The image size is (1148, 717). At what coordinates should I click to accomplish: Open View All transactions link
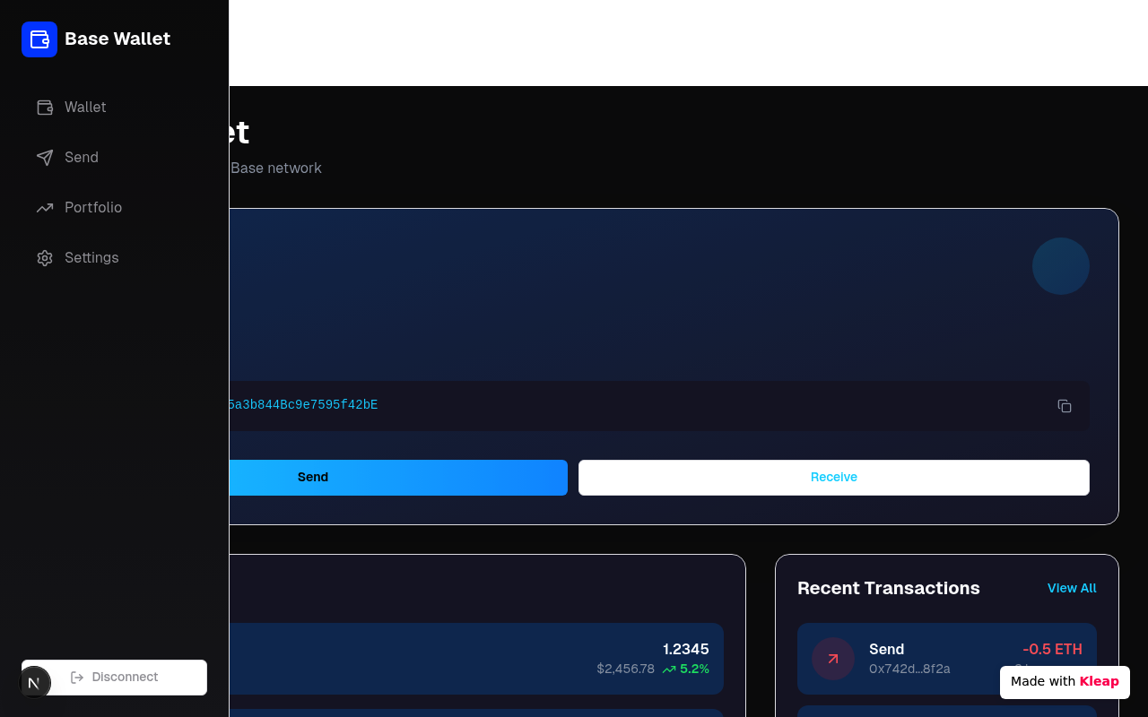(1072, 588)
